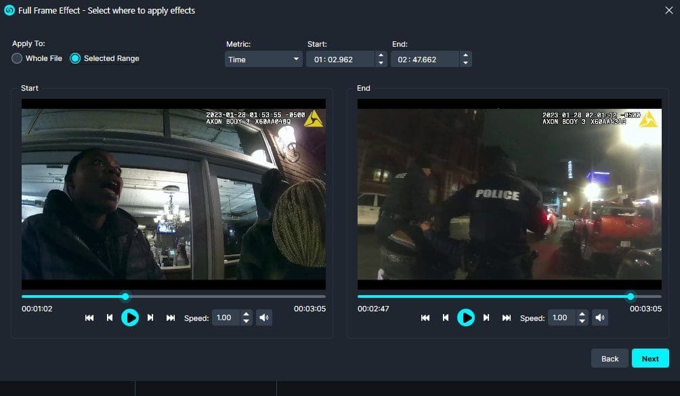Viewport: 680px width, 396px height.
Task: Step forward one frame in Start player
Action: click(150, 317)
